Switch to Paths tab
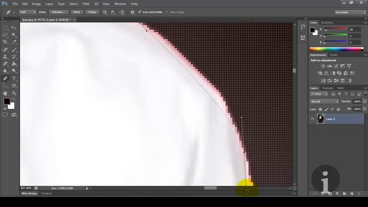 [340, 88]
